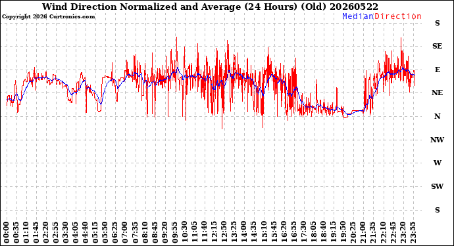Click the 'W' y-axis label
Screen dimensions: 454x246
[x=437, y=163]
